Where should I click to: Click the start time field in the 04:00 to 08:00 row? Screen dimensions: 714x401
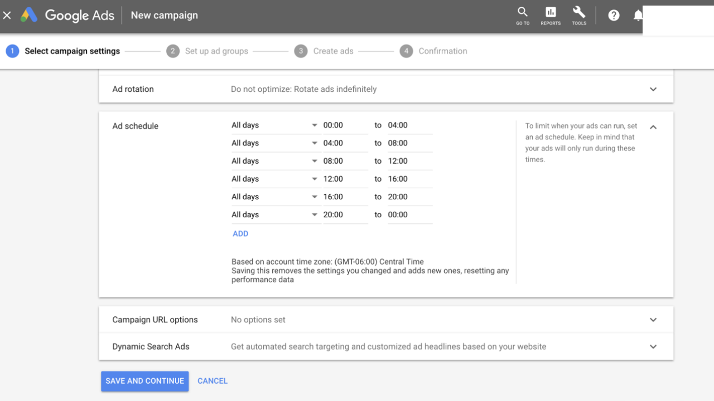coord(345,143)
